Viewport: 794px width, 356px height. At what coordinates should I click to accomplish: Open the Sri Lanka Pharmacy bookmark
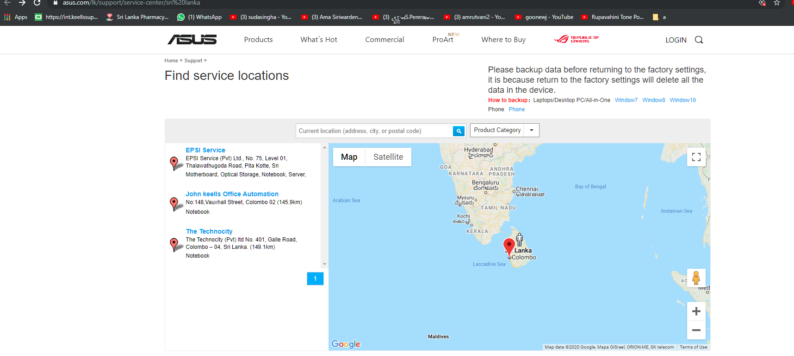point(137,17)
